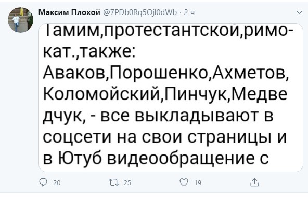Click the word Коломойский in the image
Image resolution: width=308 pixels, height=197 pixels.
coord(101,94)
